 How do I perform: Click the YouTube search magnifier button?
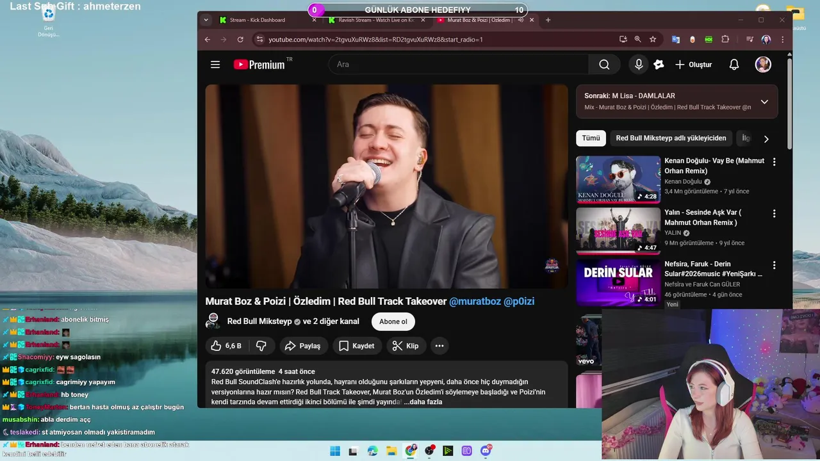[x=604, y=65]
